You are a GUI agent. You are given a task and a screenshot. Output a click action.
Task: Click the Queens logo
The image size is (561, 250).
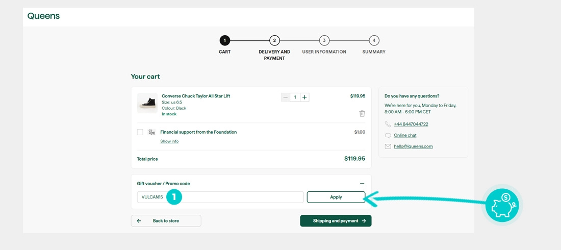click(x=44, y=16)
